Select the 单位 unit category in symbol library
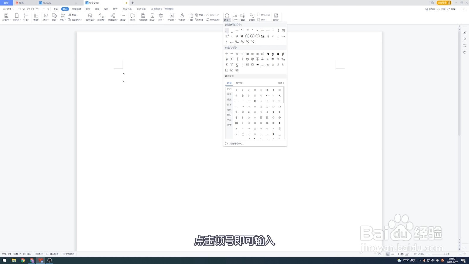The height and width of the screenshot is (264, 469). [229, 115]
